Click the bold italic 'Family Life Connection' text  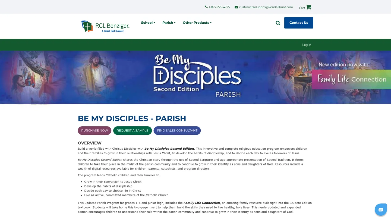(x=202, y=203)
